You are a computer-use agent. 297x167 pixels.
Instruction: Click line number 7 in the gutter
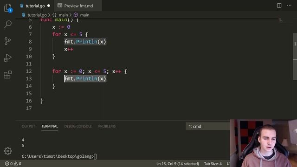click(x=30, y=34)
